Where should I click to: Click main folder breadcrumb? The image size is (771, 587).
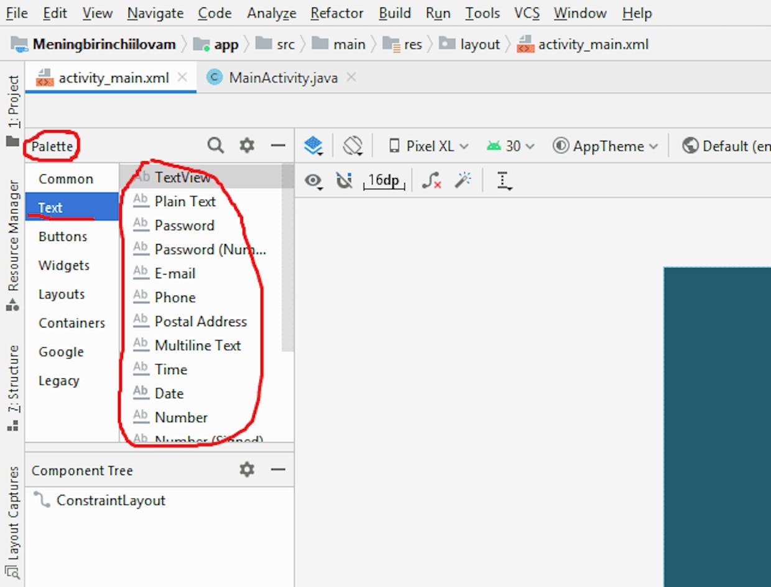339,45
